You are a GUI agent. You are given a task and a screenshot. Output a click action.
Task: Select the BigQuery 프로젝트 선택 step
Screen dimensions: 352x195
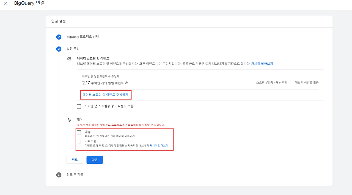point(82,37)
